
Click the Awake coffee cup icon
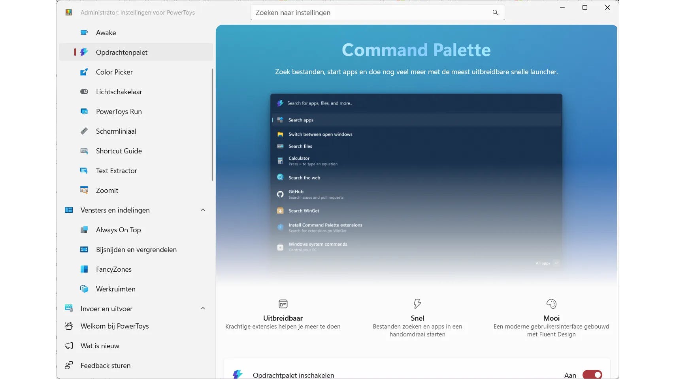(x=84, y=33)
